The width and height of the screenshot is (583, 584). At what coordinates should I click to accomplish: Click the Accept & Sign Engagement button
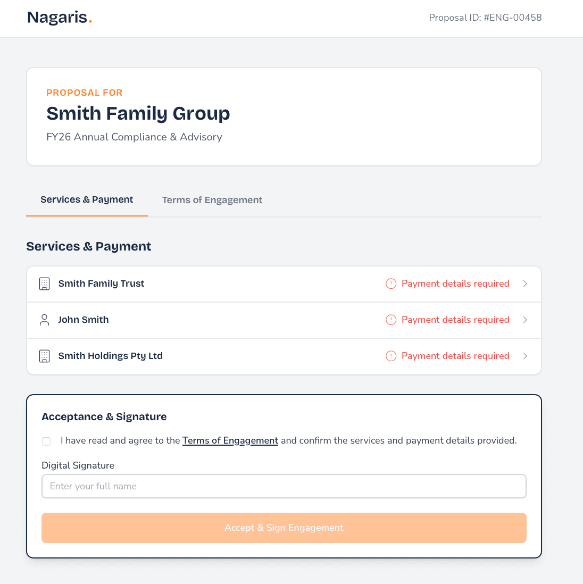[x=284, y=528]
